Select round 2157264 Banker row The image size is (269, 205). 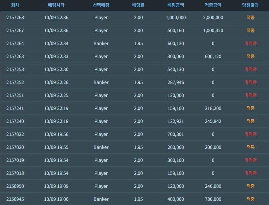pos(134,43)
